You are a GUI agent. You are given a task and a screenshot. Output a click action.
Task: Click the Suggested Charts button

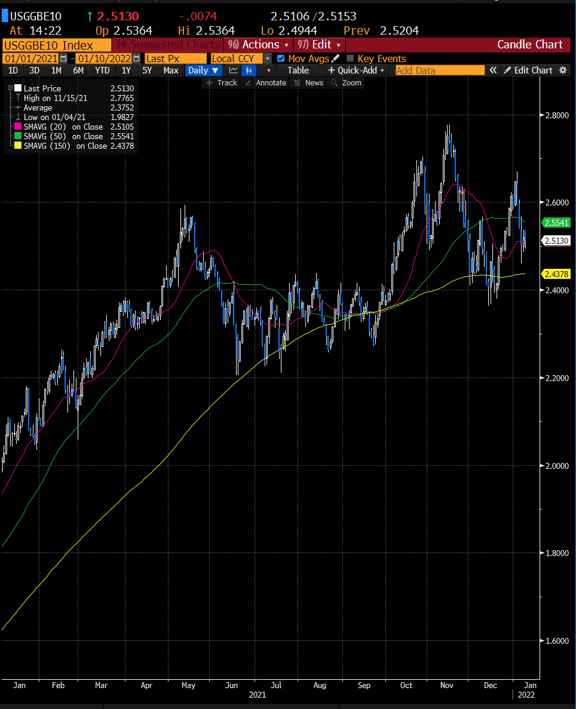(167, 45)
